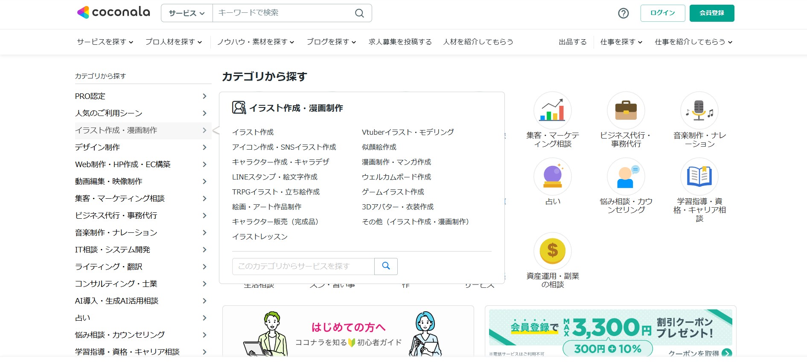Expand the ノウハウ・素材を探す menu
Screen dimensions: 807x362
256,42
